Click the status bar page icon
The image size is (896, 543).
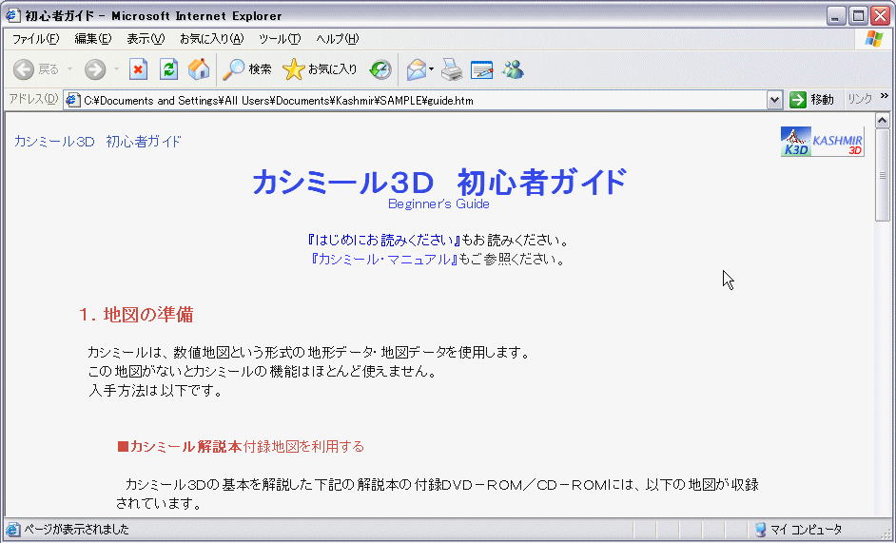(12, 530)
